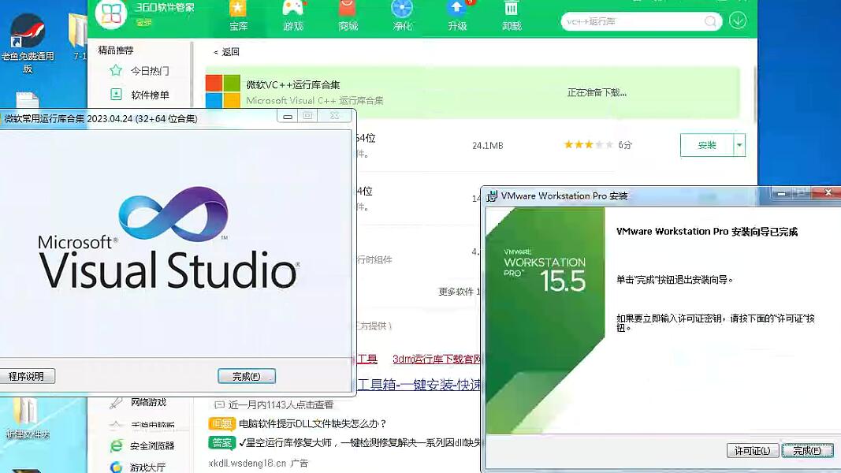Open the 游戏 gamepad icon
The image size is (841, 473).
(293, 9)
